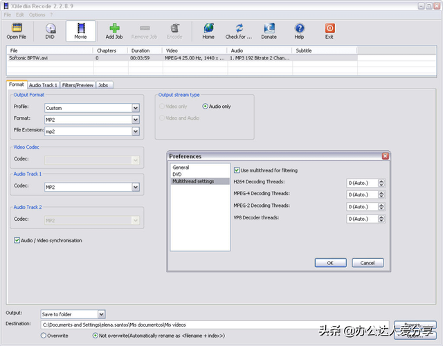Screen dimensions: 443x346
Task: Toggle Audio / Video synchronisation checkbox
Action: [17, 240]
